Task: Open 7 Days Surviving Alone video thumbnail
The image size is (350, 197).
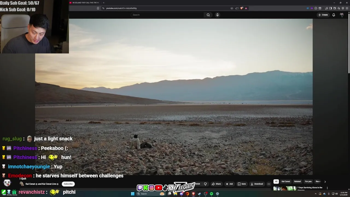Action: 285,188
